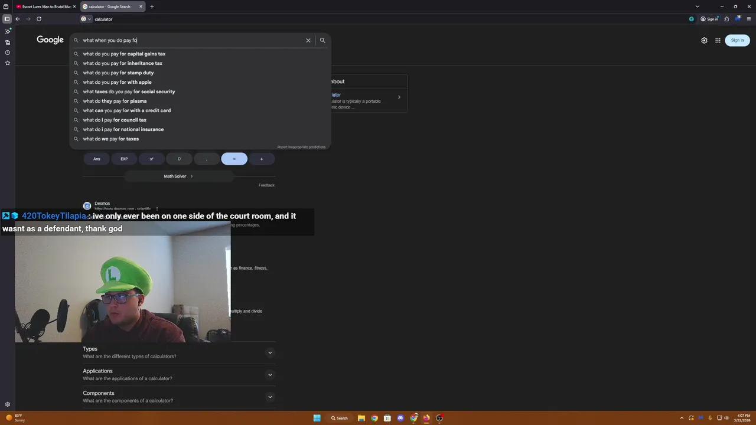Open the About panel chevron arrow
This screenshot has height=425, width=756.
pyautogui.click(x=399, y=97)
